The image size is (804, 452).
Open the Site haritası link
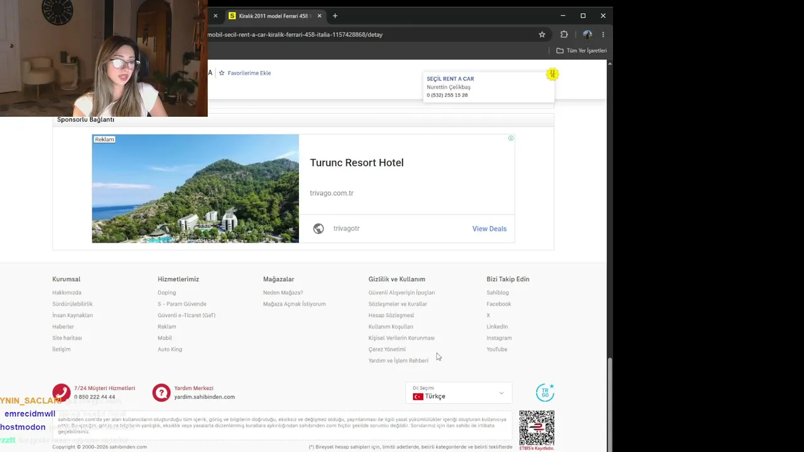67,338
